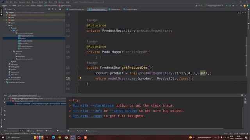Screen dimensions: 250x140
Task: Click 'Run with --scan' link
Action: coord(87,116)
